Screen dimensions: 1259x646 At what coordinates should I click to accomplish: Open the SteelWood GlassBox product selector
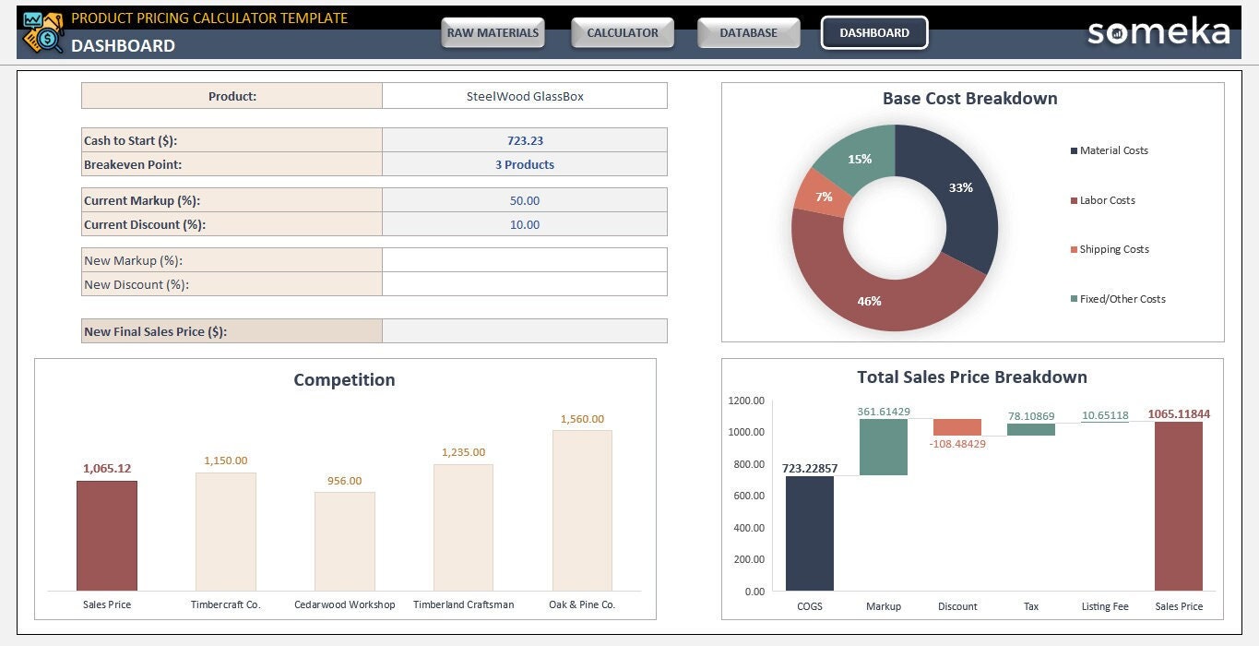[x=524, y=95]
